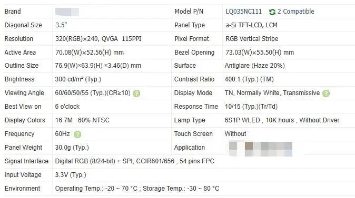Click help icon beside 60Hz frequency
Image resolution: width=355 pixels, height=198 pixels.
tap(77, 134)
